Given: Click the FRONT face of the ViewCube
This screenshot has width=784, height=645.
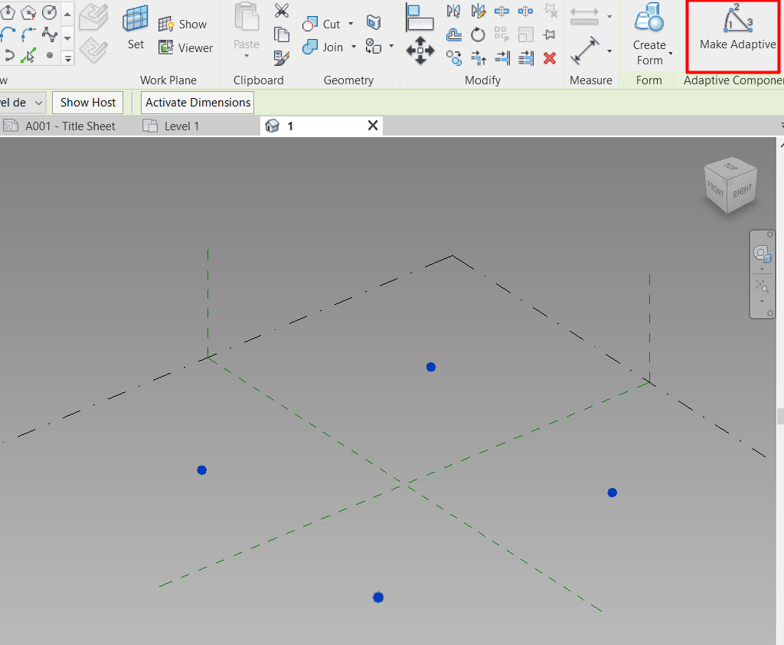Looking at the screenshot, I should [716, 190].
